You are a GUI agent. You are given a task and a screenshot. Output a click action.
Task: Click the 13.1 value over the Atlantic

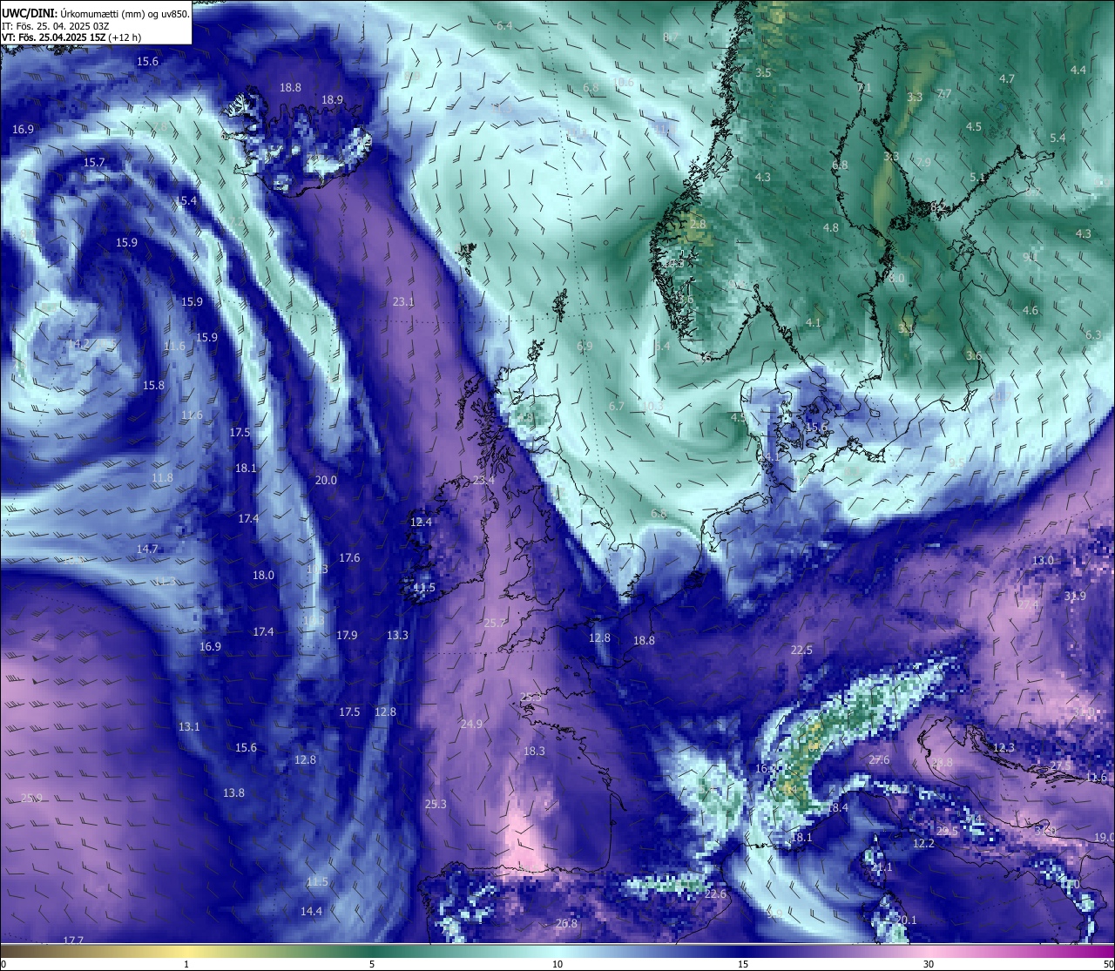(189, 727)
